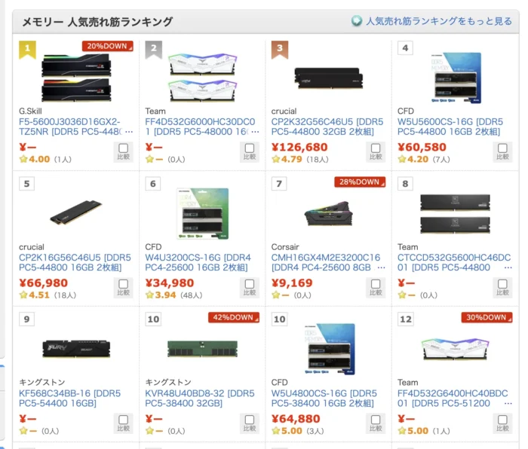Open 人気売れ筋ランキングをもっと見る link

coord(439,21)
